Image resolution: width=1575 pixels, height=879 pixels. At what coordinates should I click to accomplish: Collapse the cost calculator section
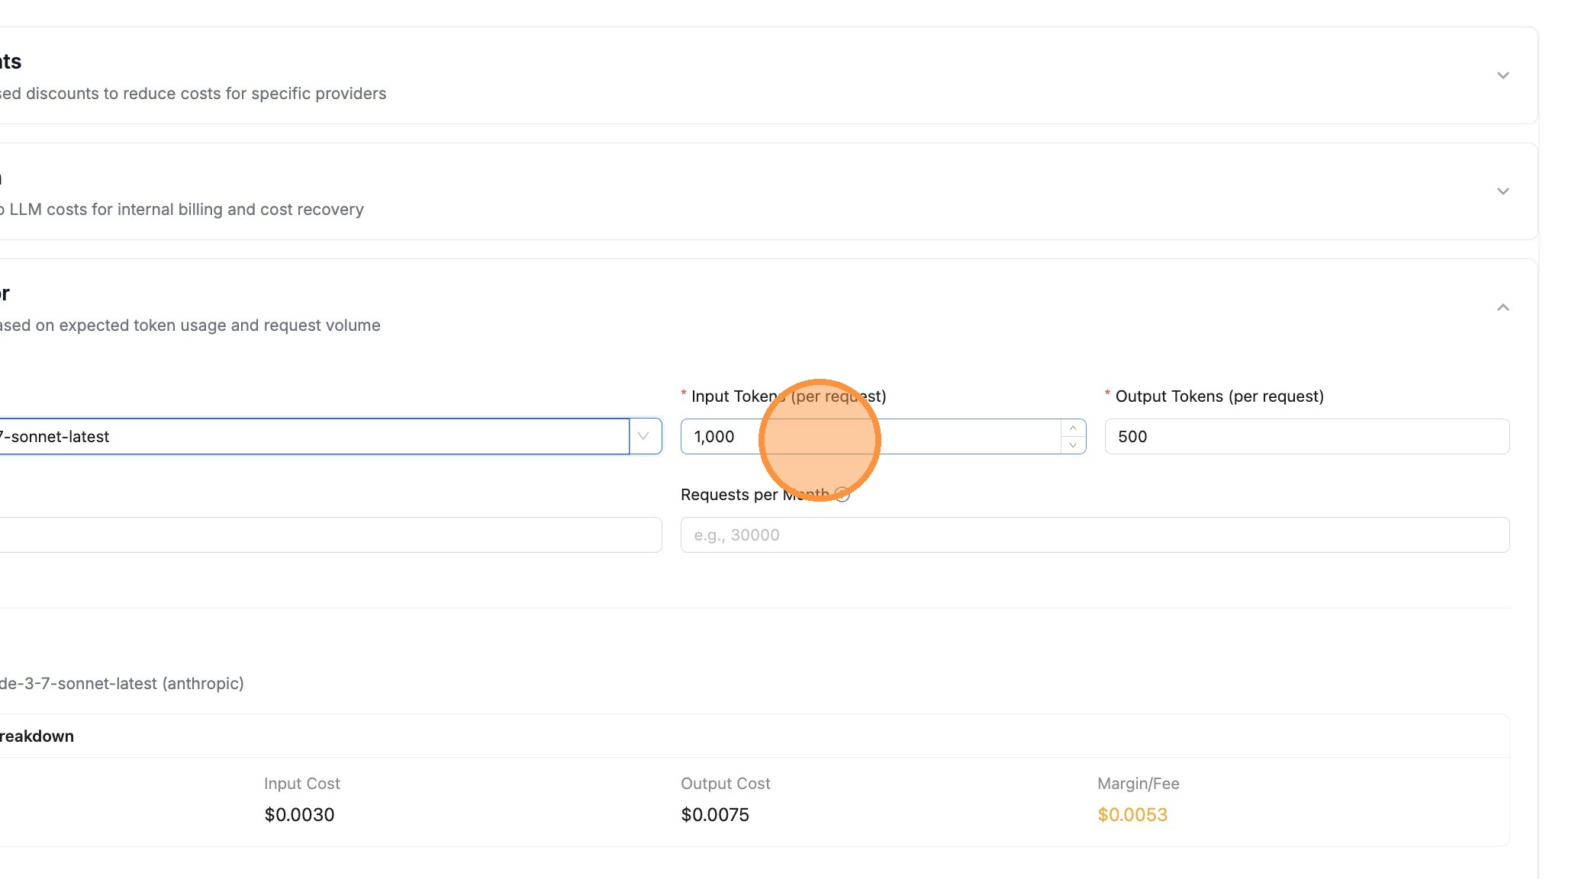pyautogui.click(x=1503, y=307)
